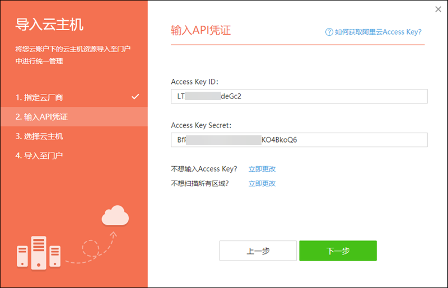Image resolution: width=448 pixels, height=288 pixels.
Task: Select step 2. 输入API凭证 in sidebar
Action: click(42, 117)
